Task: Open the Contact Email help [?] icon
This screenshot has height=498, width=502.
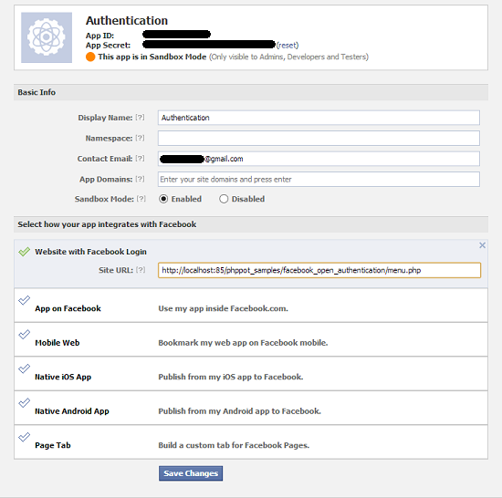Action: coord(140,159)
